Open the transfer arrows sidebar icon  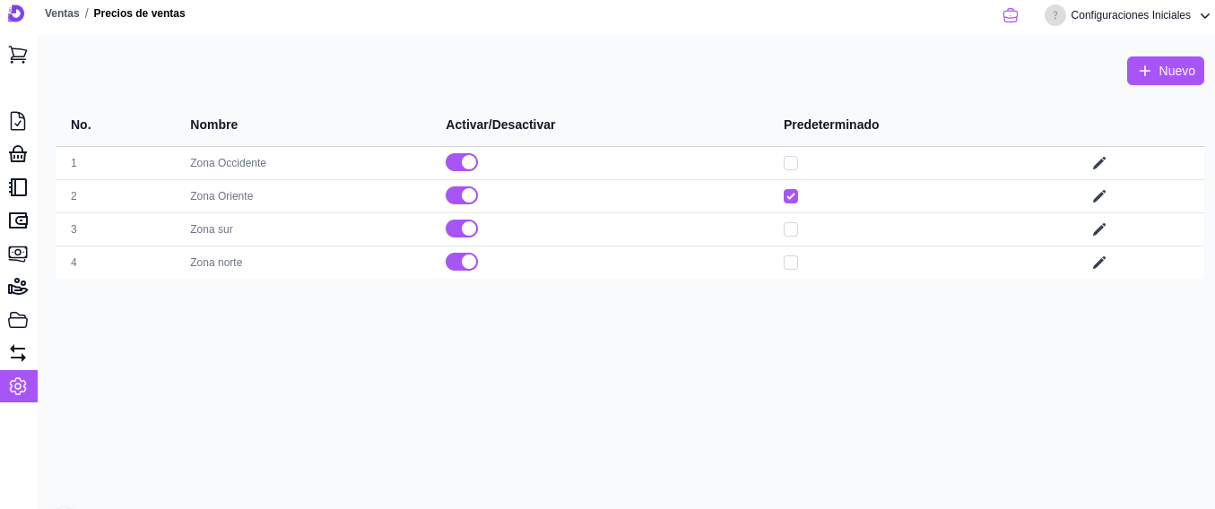click(18, 353)
